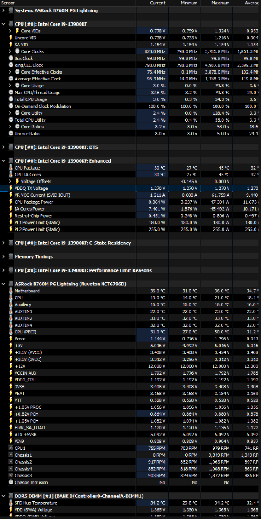Expand the CPU DTS sensor group
The image size is (261, 519).
click(x=4, y=147)
